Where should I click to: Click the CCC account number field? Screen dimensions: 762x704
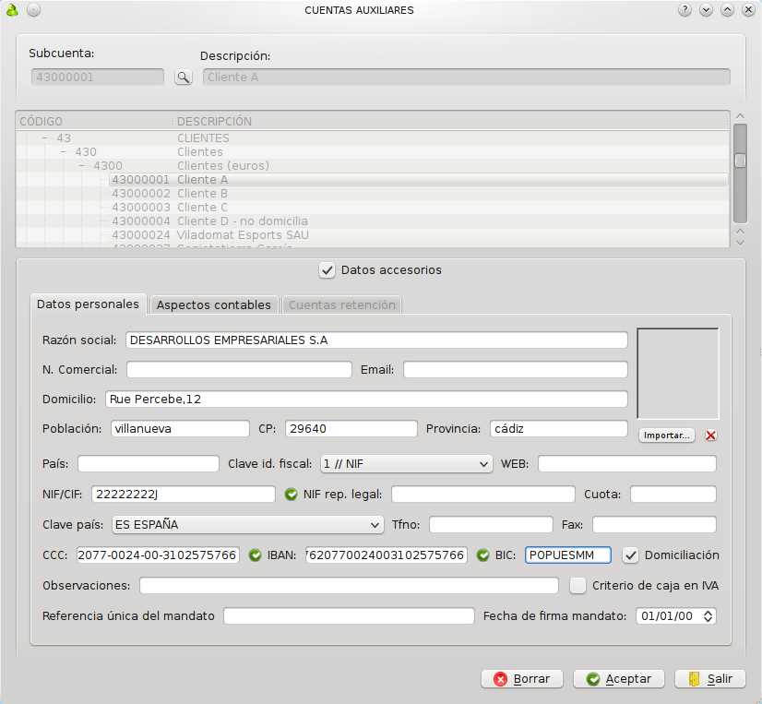coord(158,555)
